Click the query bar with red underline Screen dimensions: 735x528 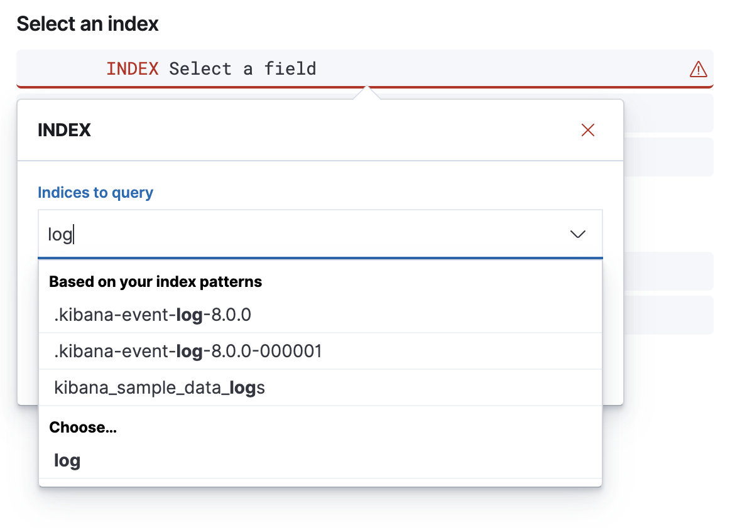[x=440, y=69]
